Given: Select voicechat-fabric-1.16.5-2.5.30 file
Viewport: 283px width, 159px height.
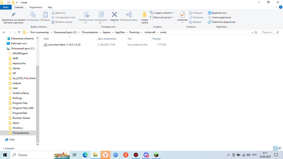Looking at the screenshot, I should click(x=64, y=45).
